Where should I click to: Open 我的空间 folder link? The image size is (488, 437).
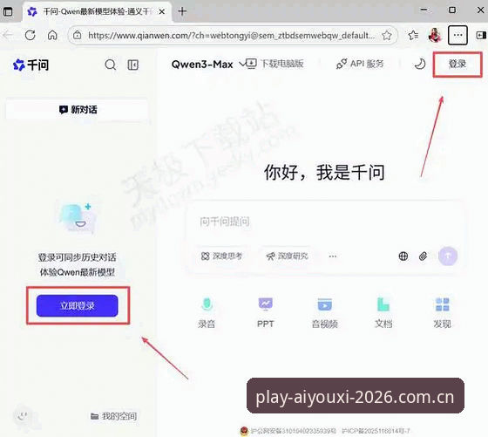point(113,416)
